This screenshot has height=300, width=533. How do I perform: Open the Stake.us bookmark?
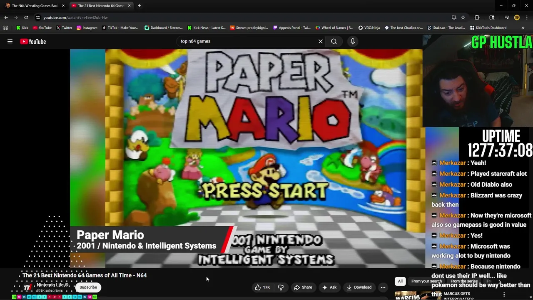tap(446, 28)
